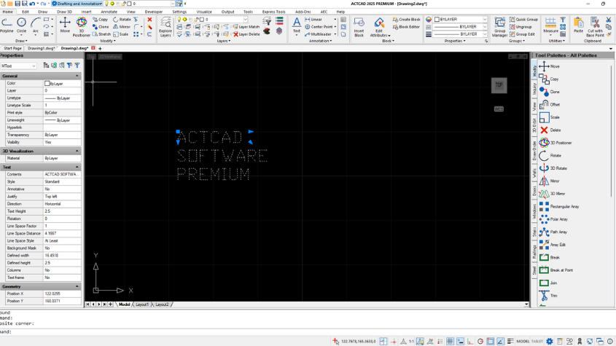Click Layer Match button

[x=246, y=27]
